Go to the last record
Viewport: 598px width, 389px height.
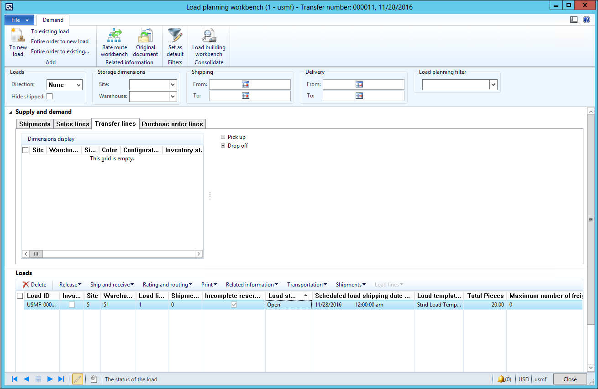point(62,379)
